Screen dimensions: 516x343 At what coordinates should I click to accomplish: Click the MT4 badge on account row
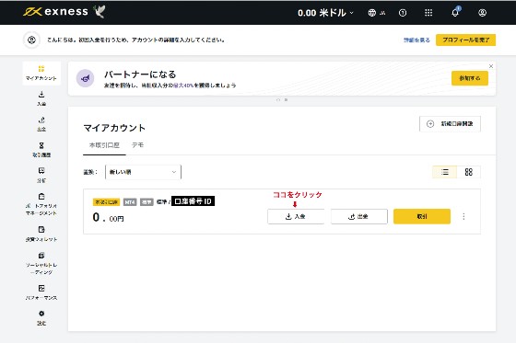tap(130, 202)
